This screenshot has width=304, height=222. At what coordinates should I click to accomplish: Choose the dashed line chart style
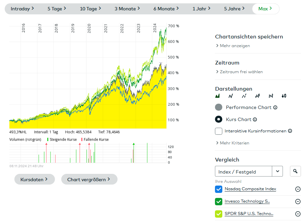pyautogui.click(x=244, y=96)
